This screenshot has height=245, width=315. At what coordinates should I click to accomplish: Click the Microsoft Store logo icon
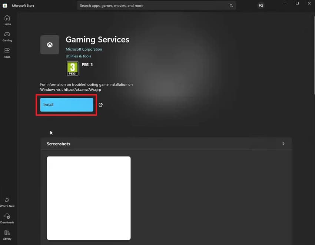[x=5, y=6]
